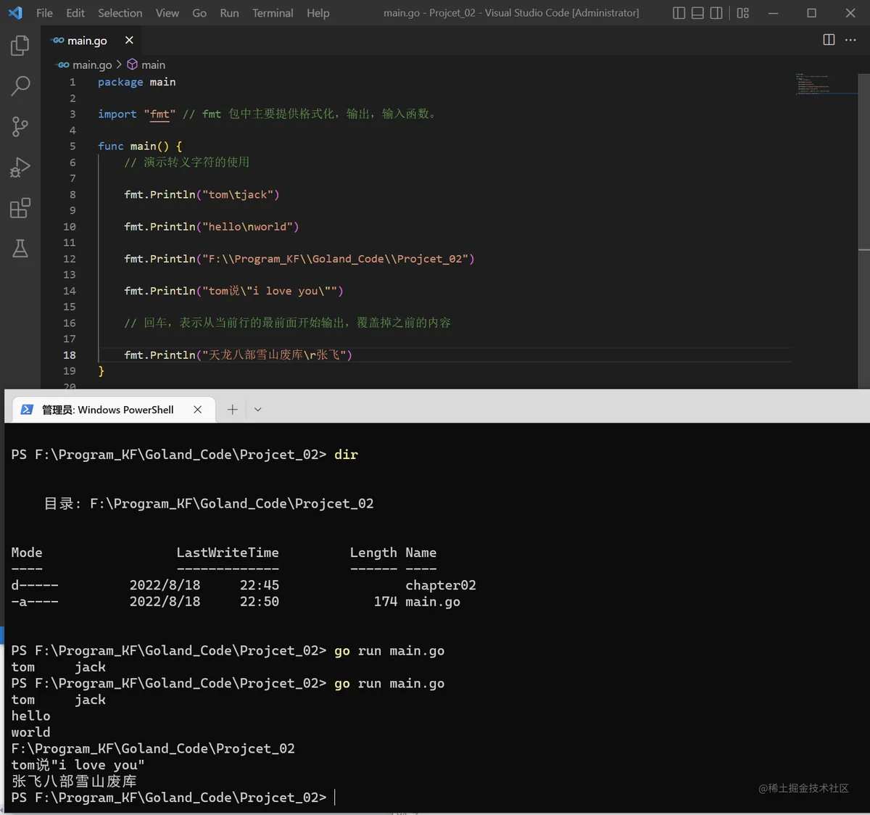The height and width of the screenshot is (815, 870).
Task: Open the terminal profile dropdown chevron
Action: (257, 410)
